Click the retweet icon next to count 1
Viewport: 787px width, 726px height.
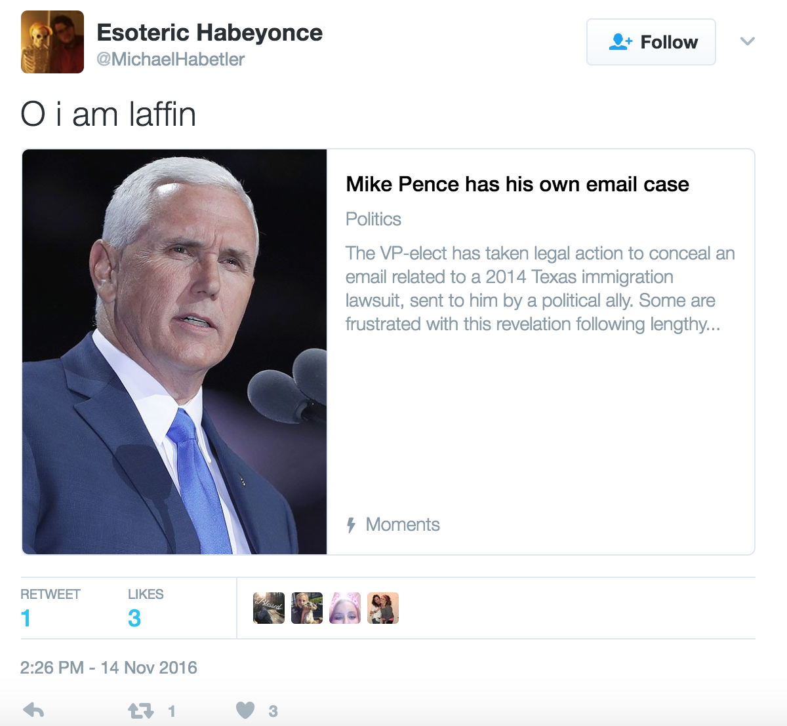(140, 710)
